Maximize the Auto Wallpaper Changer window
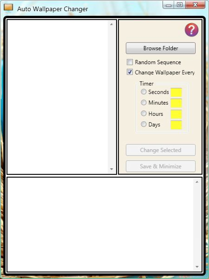Image resolution: width=209 pixels, height=279 pixels. coord(180,5)
